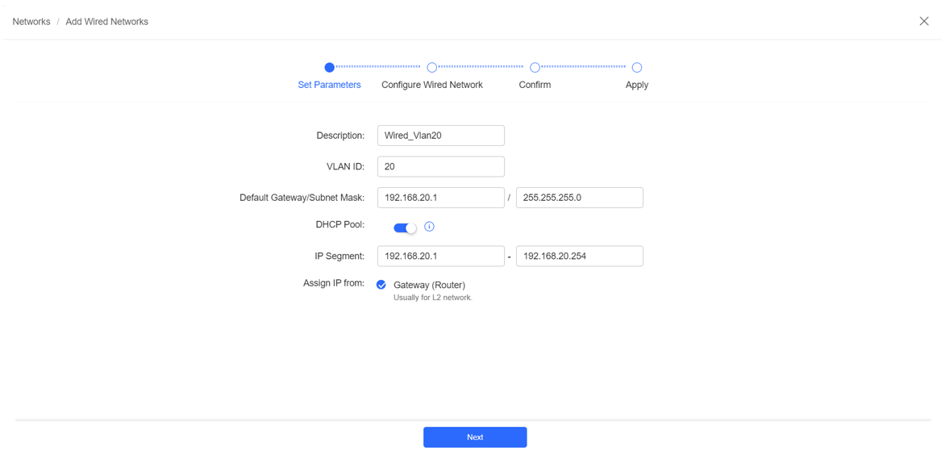Click the Default Gateway field 192.168.20.1
The height and width of the screenshot is (451, 941).
(x=441, y=198)
